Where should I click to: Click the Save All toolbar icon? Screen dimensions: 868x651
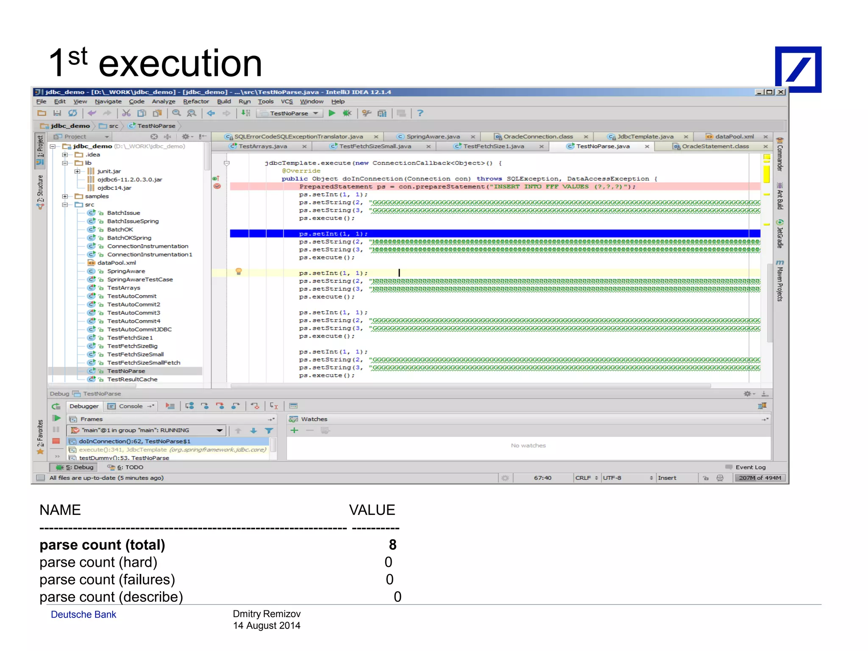click(x=57, y=113)
